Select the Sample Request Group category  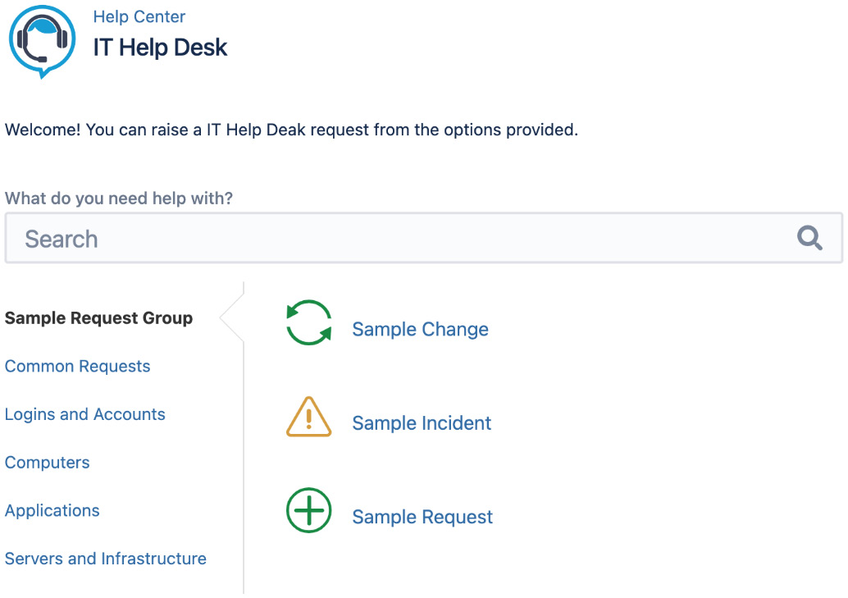98,317
